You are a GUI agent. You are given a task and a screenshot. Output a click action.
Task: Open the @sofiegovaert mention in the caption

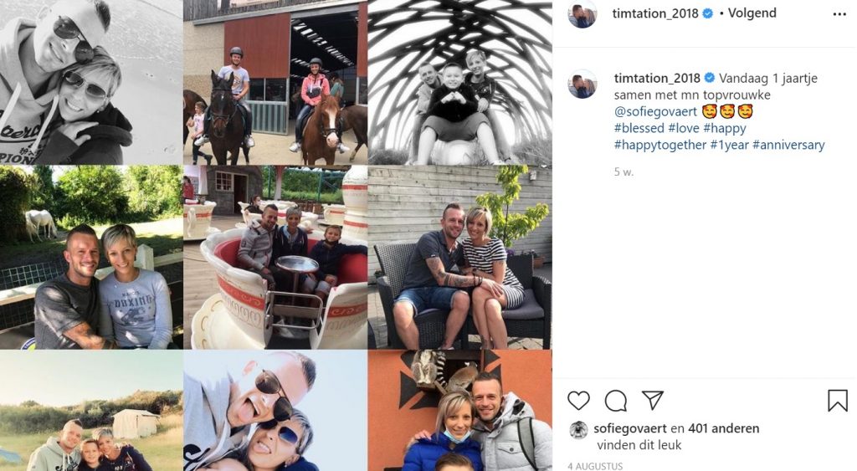655,111
